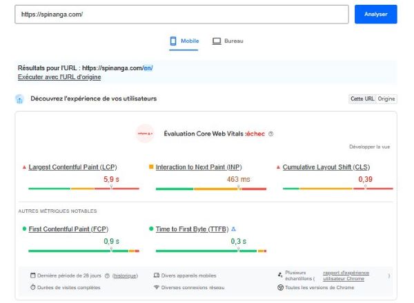Open Exécuter avec l'URL d'origine link
414x303 pixels.
pos(59,77)
